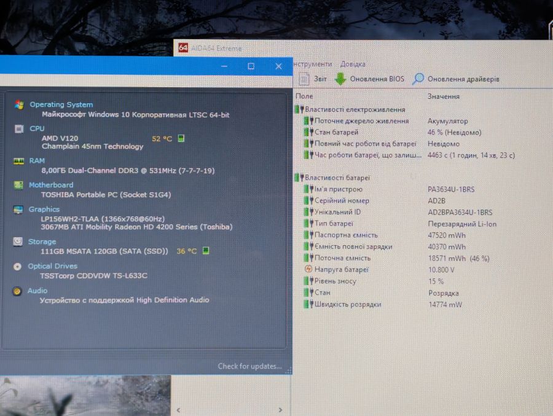
Task: Click the Напруга батареї voltage icon
Action: pos(308,269)
